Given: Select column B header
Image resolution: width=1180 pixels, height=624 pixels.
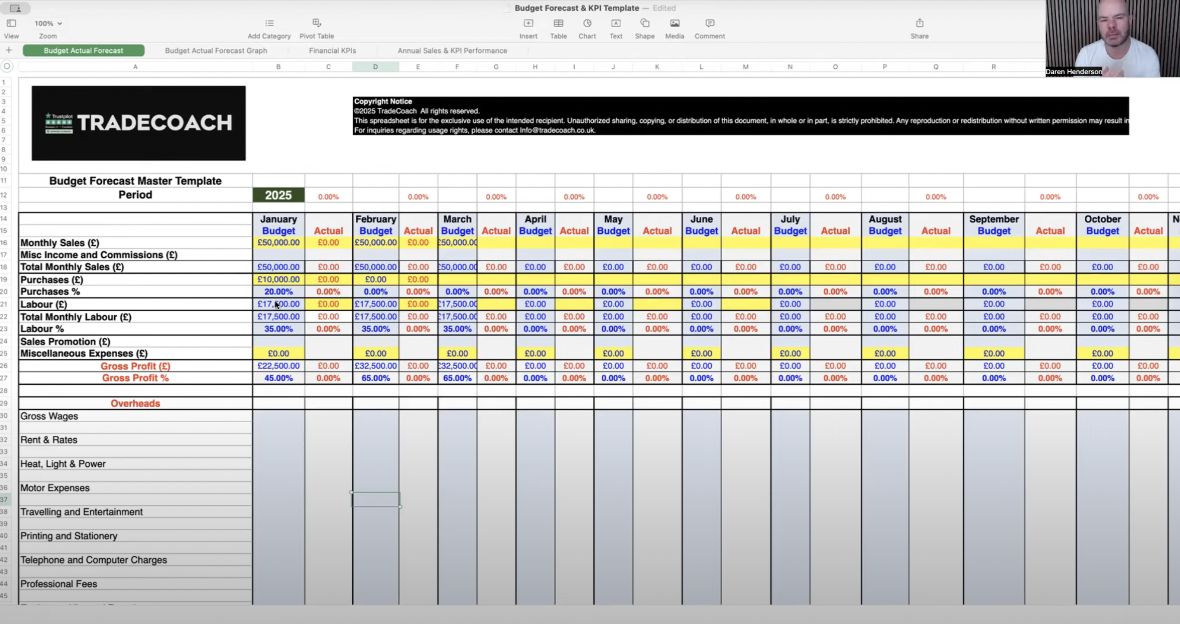Looking at the screenshot, I should point(278,67).
